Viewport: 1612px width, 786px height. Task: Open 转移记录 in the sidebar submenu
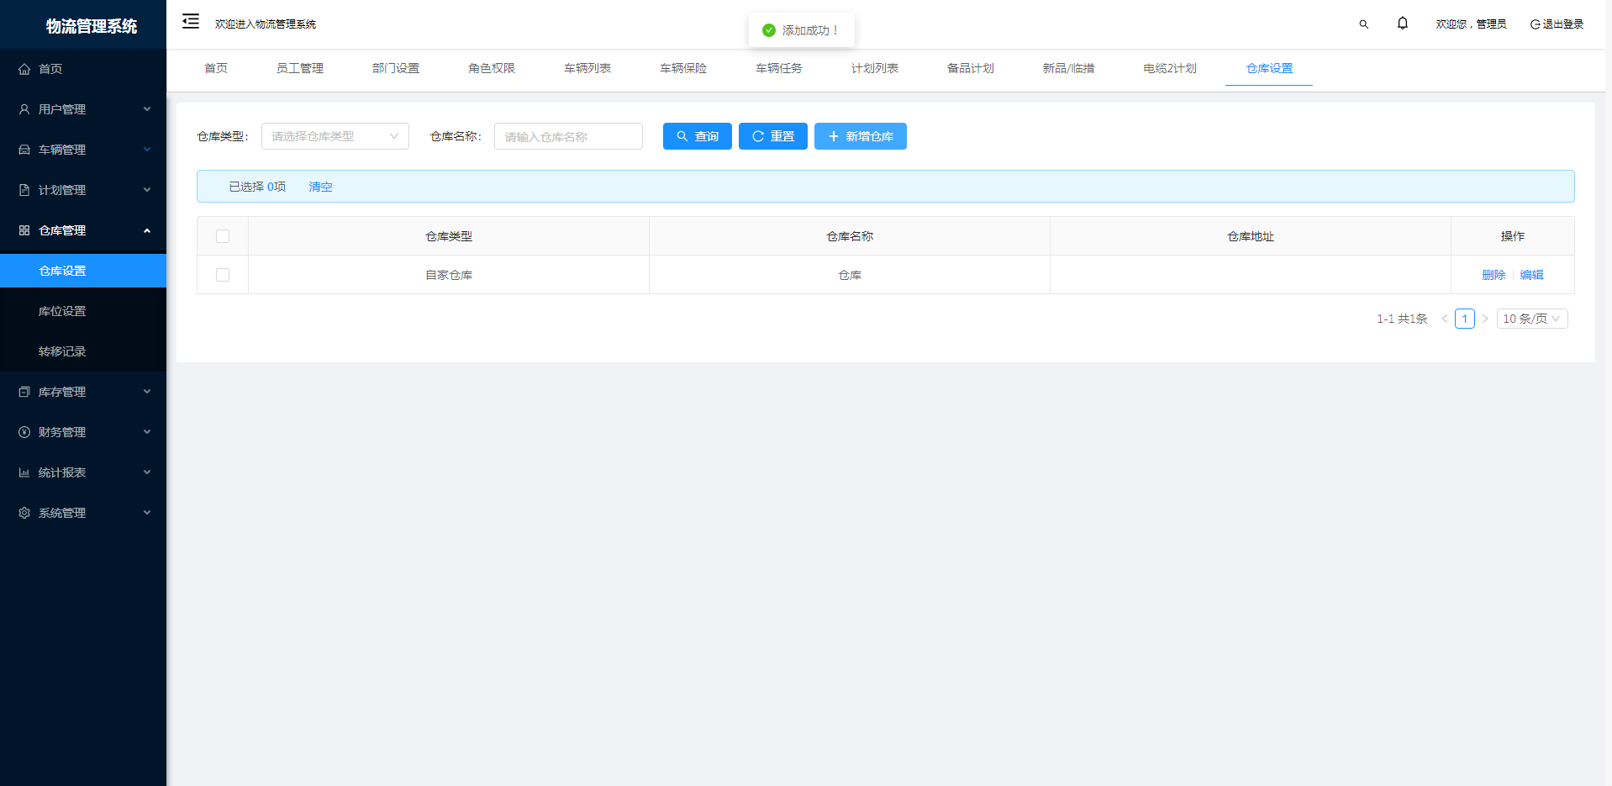pos(83,351)
